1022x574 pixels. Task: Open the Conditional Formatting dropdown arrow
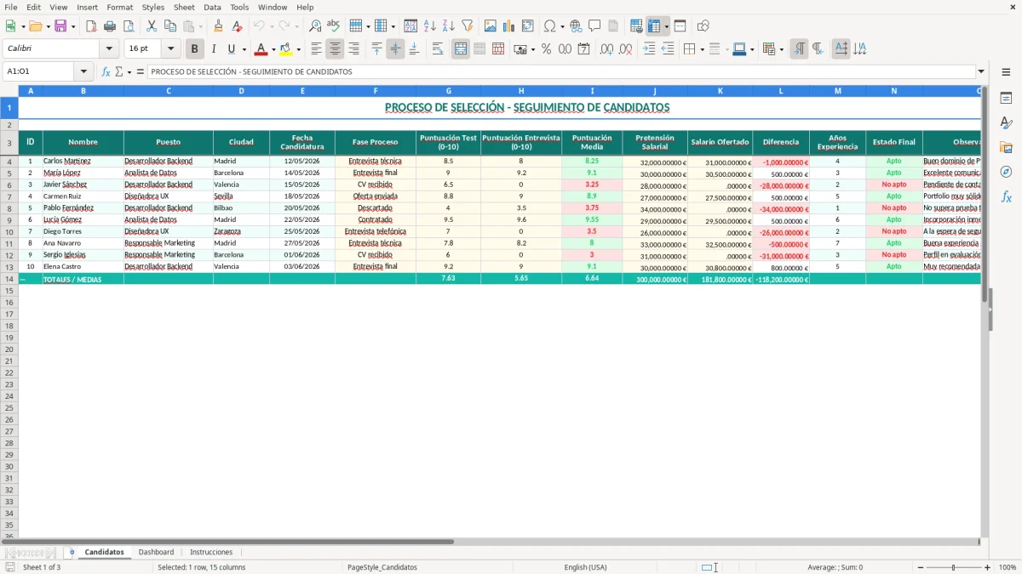click(x=781, y=49)
